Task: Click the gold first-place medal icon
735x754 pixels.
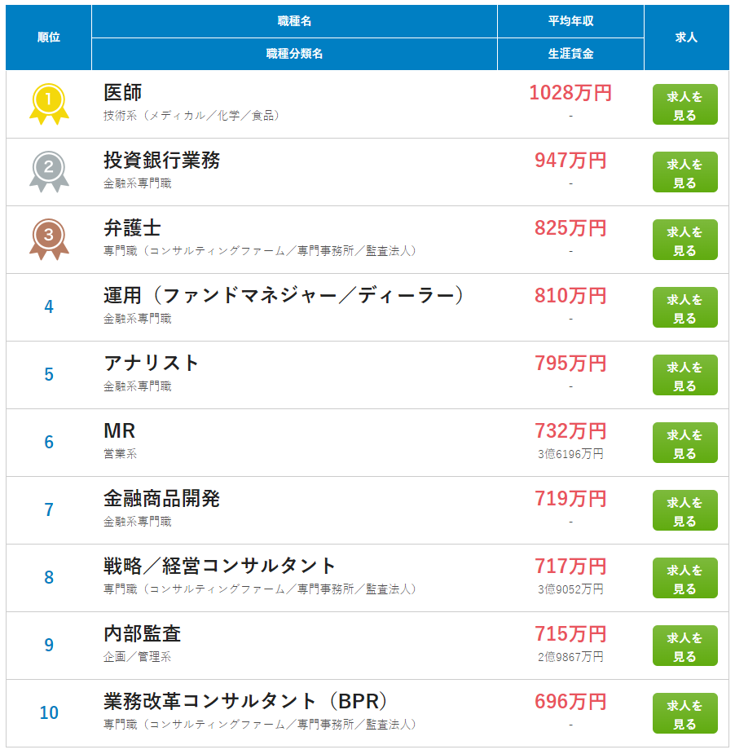Action: (x=49, y=104)
